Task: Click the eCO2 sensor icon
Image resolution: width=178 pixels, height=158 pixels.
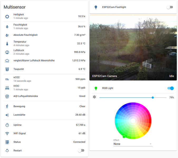Action: (7, 79)
